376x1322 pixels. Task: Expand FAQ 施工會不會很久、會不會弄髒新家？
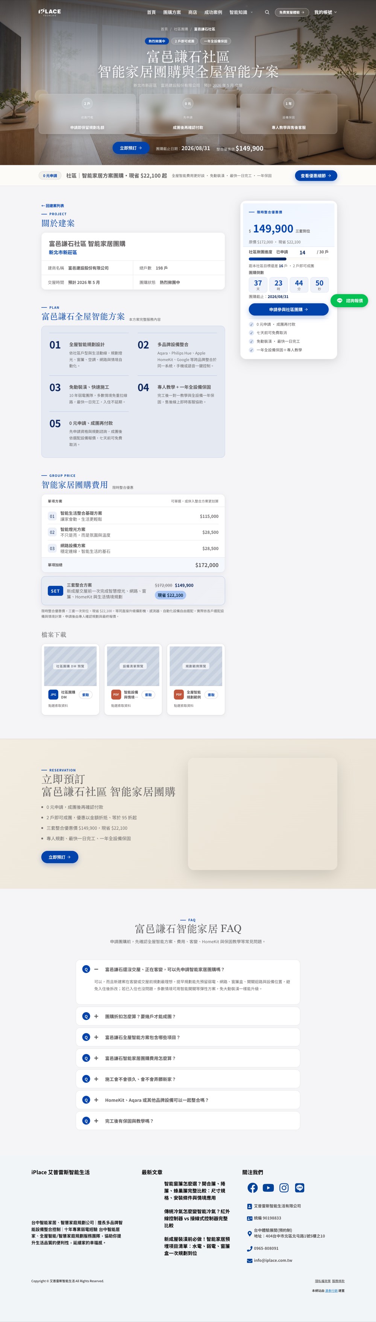tap(188, 1079)
